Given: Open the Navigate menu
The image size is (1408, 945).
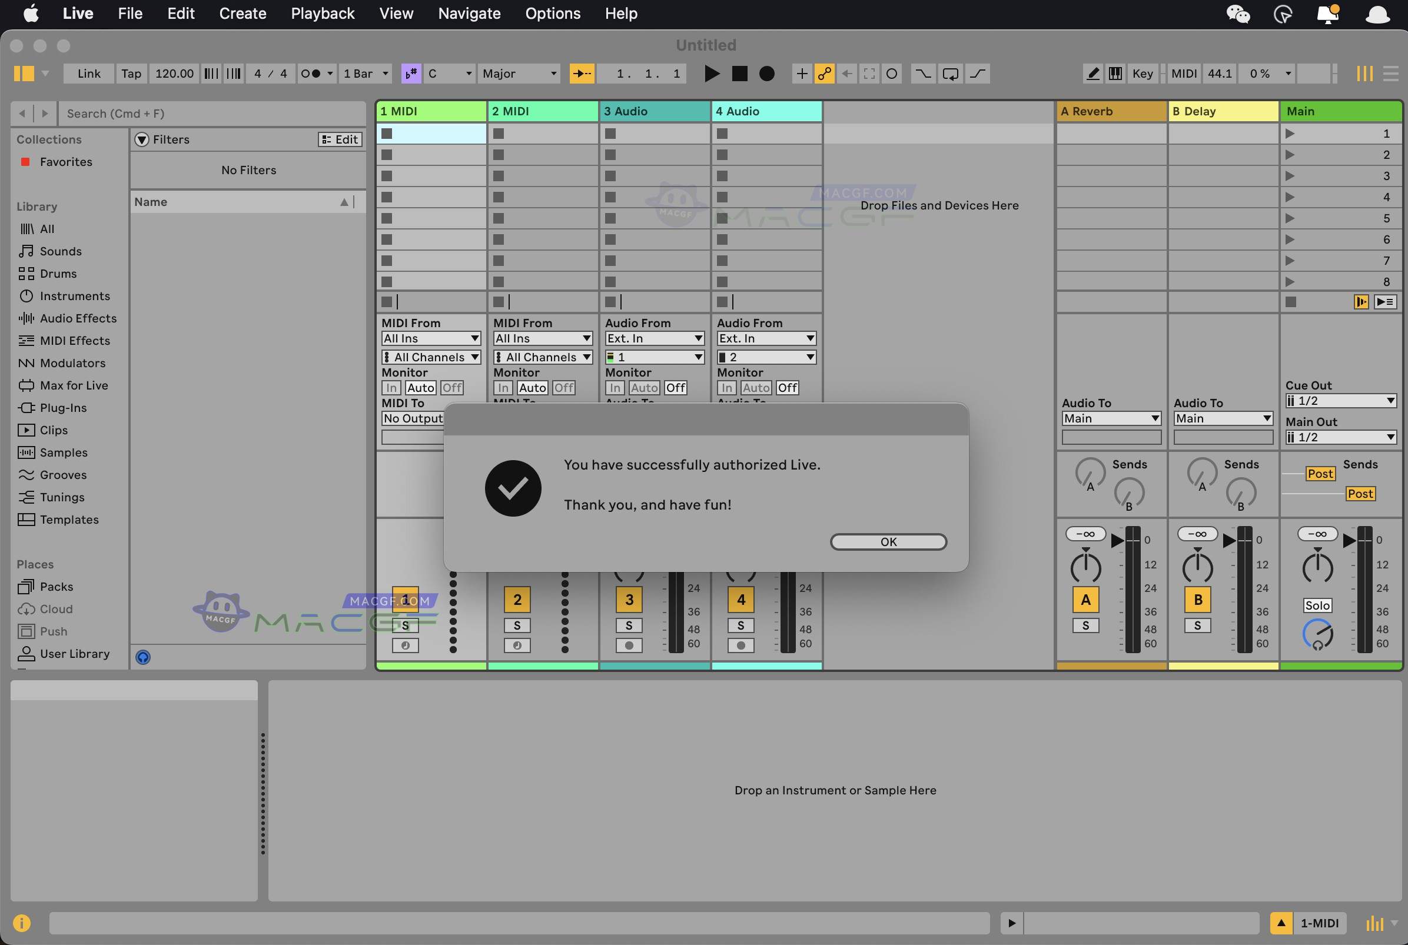Looking at the screenshot, I should pyautogui.click(x=469, y=14).
